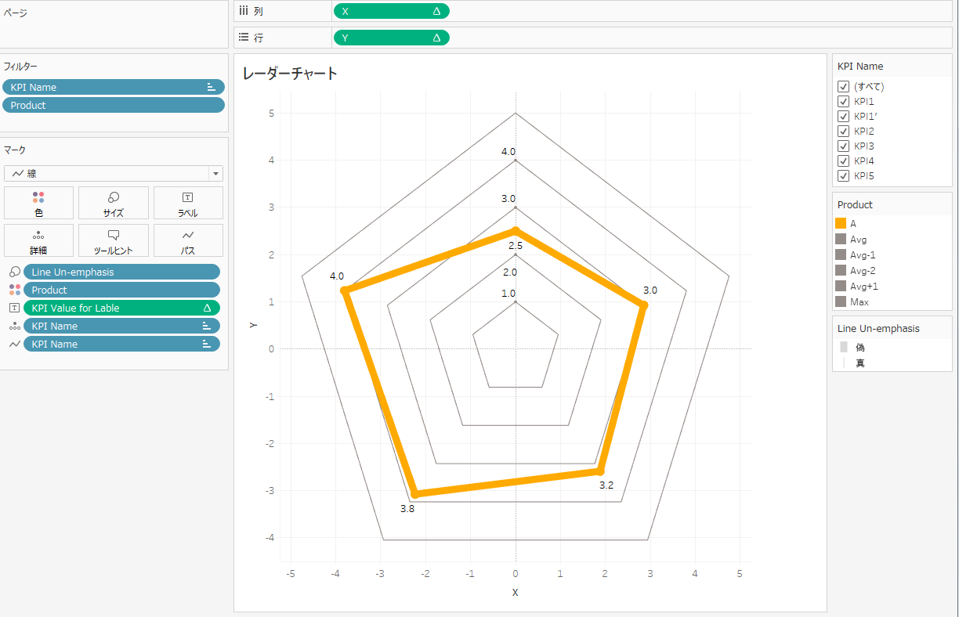Screen dimensions: 959x617
Task: Click the X pill on the 列 shelf
Action: point(391,11)
